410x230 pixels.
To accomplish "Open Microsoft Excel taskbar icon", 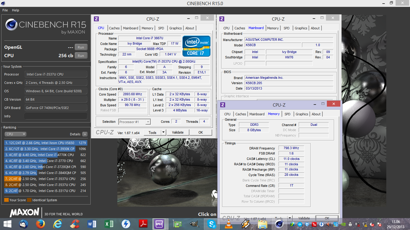I will click(x=109, y=224).
